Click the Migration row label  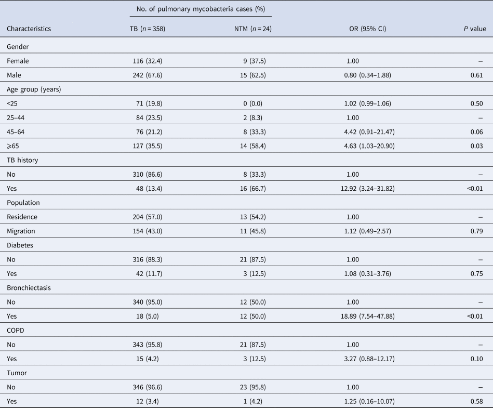(22, 230)
